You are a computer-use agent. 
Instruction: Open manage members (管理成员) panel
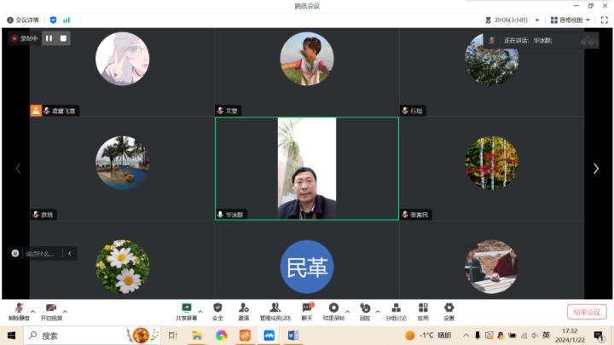[275, 308]
